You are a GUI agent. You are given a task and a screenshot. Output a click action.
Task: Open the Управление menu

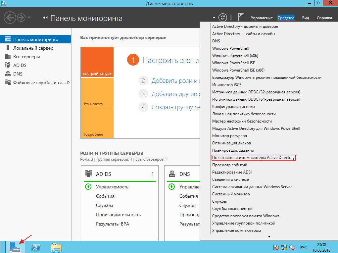click(262, 18)
